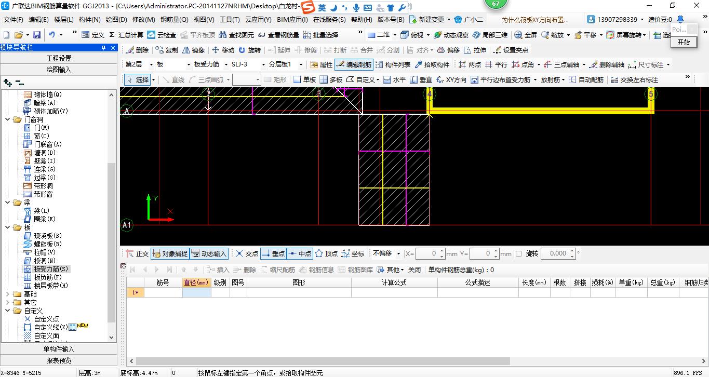Select the 复制 copy tool
Image resolution: width=709 pixels, height=377 pixels.
(166, 50)
